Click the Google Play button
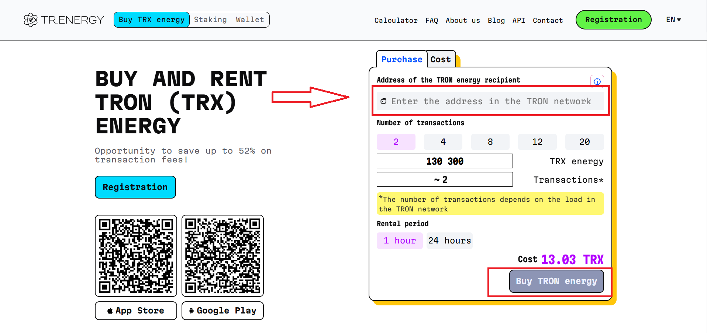 [223, 311]
